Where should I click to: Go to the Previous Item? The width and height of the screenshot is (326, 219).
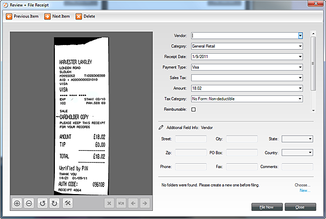pos(22,16)
